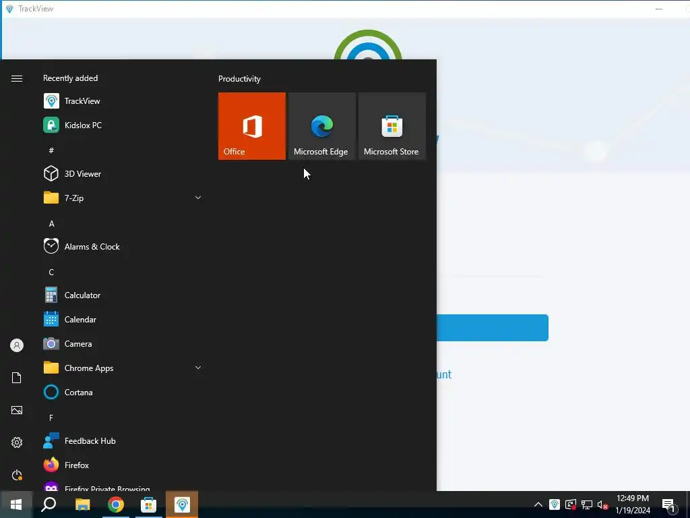690x518 pixels.
Task: Open Pictures from the Start sidebar
Action: tap(17, 410)
